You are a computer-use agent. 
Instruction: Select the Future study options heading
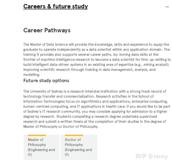(46, 80)
